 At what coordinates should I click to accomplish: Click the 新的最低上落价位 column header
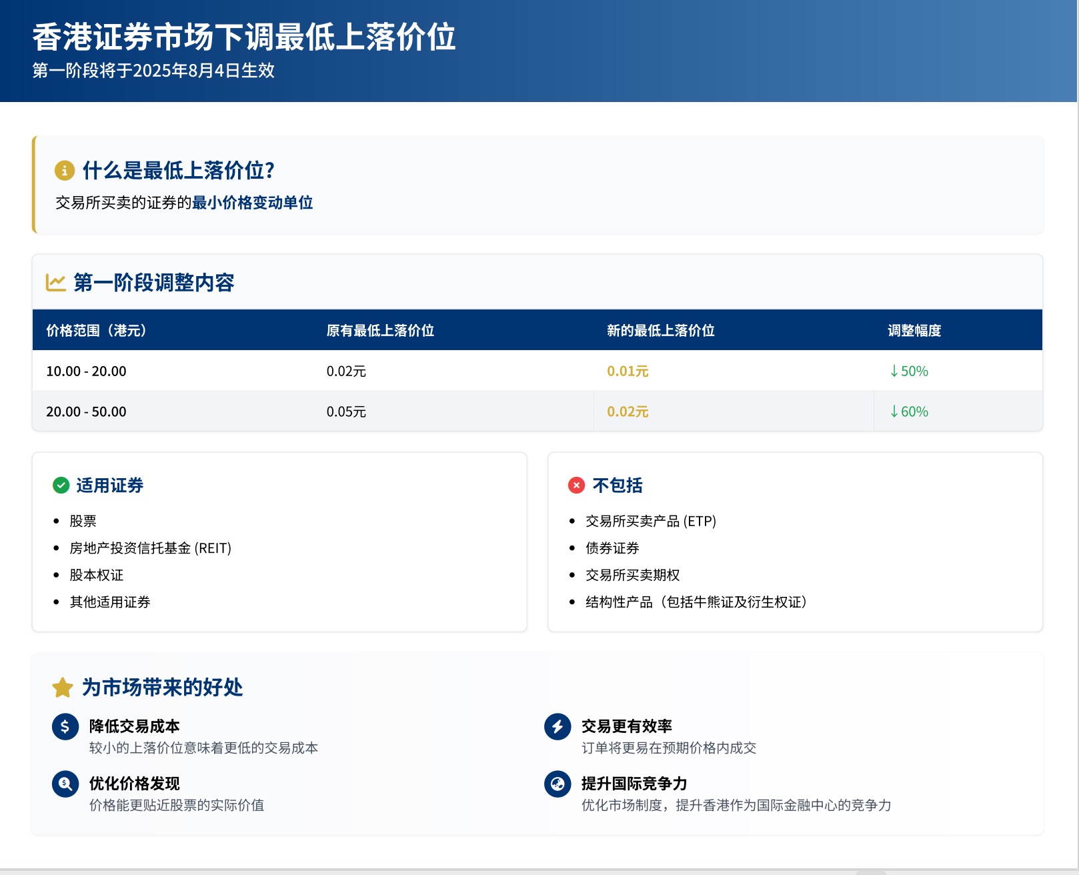click(660, 331)
